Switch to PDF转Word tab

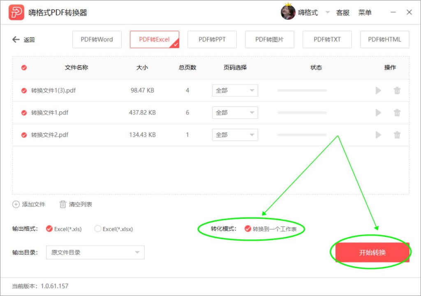(x=97, y=39)
